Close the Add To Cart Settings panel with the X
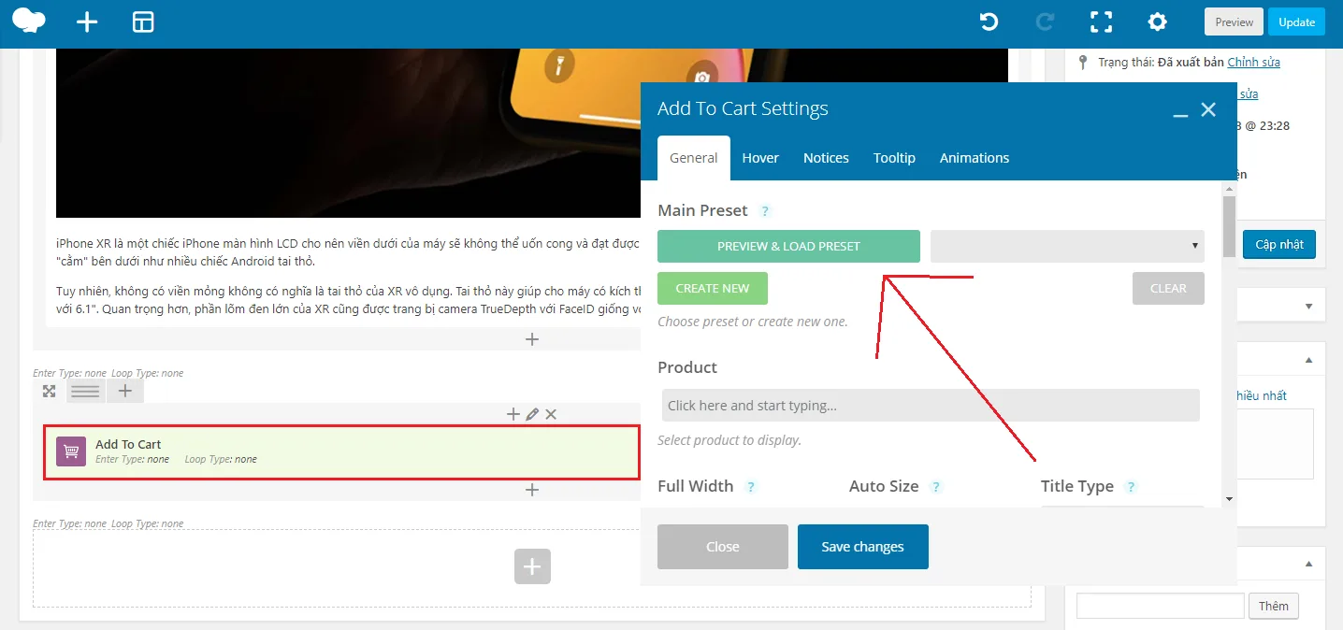Image resolution: width=1343 pixels, height=630 pixels. [1208, 109]
